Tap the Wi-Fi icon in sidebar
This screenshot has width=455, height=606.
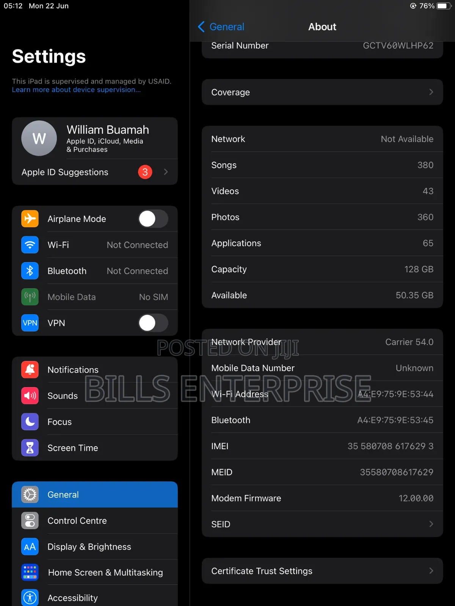point(30,245)
